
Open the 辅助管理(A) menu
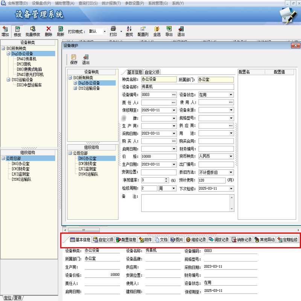click(65, 3)
